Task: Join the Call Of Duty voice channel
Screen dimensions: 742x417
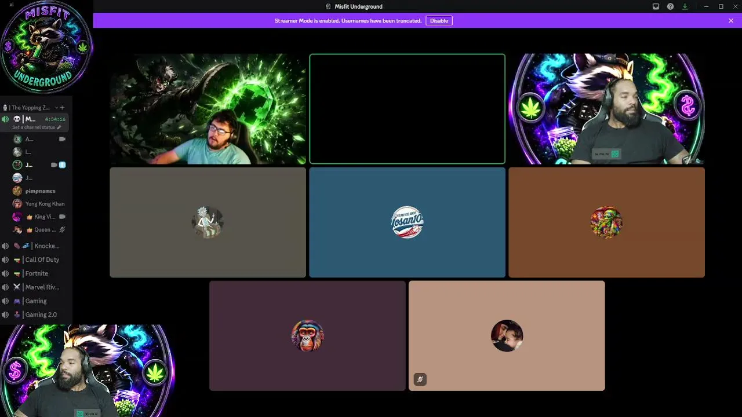Action: [35, 260]
